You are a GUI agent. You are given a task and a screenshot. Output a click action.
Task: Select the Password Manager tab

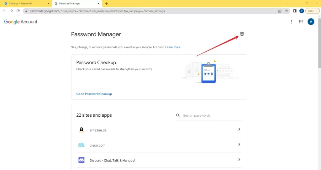[x=77, y=3]
